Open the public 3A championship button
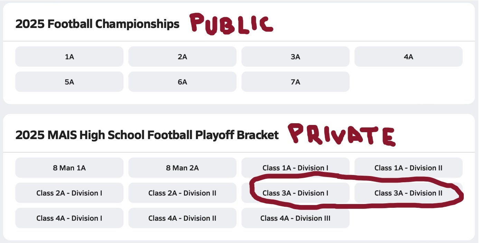This screenshot has height=243, width=479. tap(295, 57)
